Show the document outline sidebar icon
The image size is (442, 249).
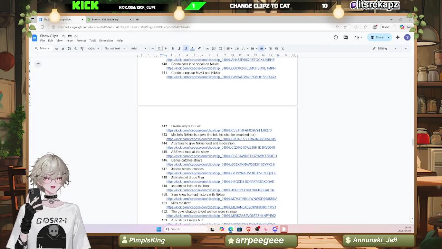38,64
